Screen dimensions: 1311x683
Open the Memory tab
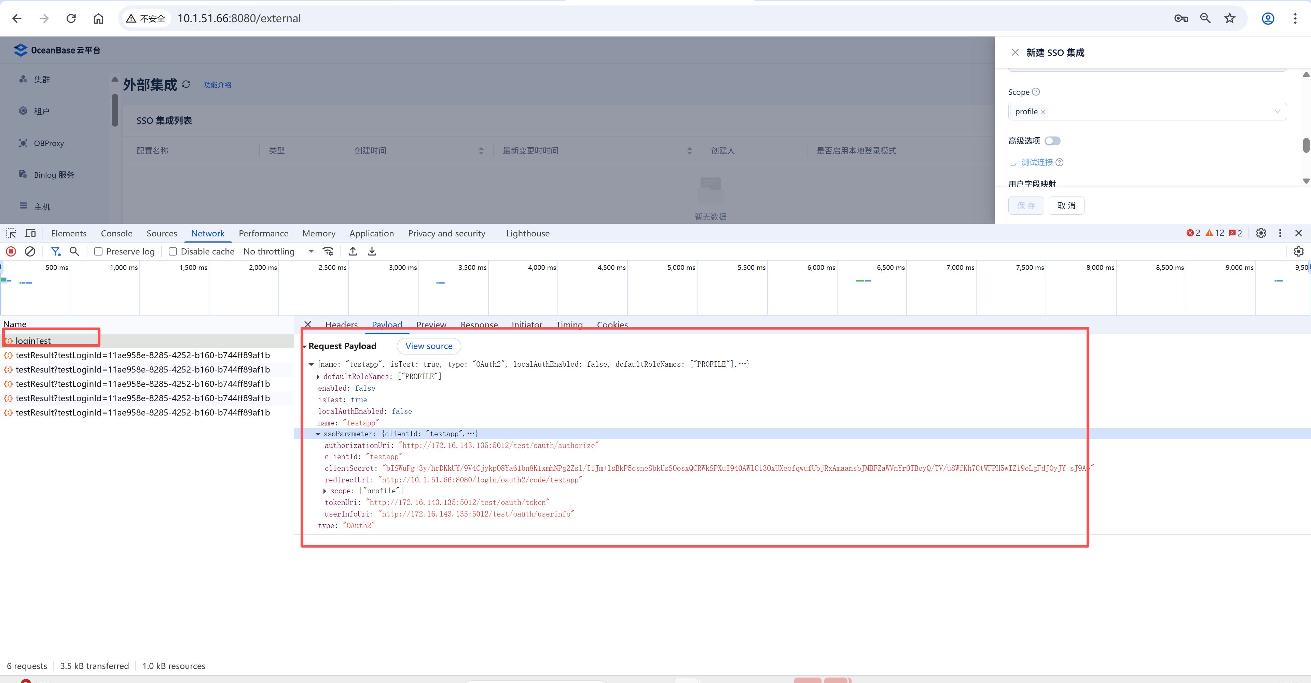[319, 233]
